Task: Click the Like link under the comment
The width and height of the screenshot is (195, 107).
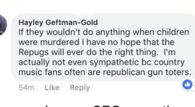Action: (x=52, y=87)
